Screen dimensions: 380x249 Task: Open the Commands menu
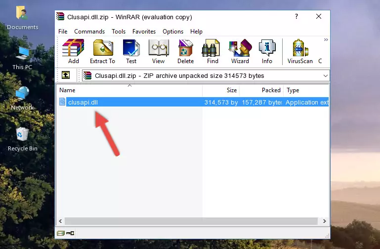click(x=89, y=32)
